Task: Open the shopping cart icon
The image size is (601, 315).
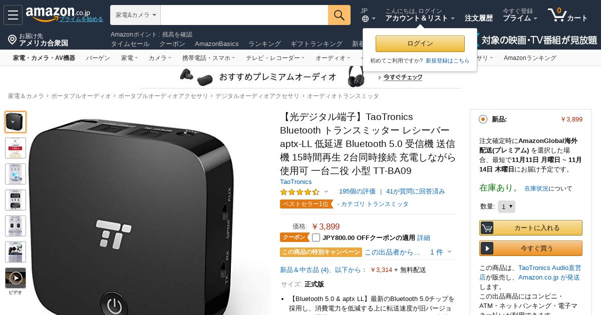Action: pyautogui.click(x=557, y=15)
